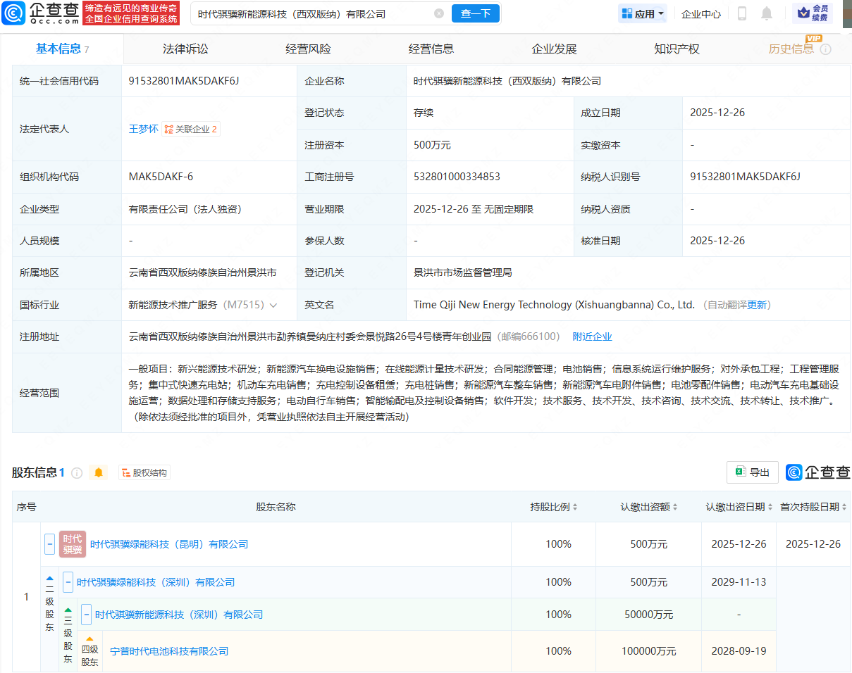The height and width of the screenshot is (673, 852).
Task: Open the 应用 dropdown menu
Action: [x=642, y=13]
